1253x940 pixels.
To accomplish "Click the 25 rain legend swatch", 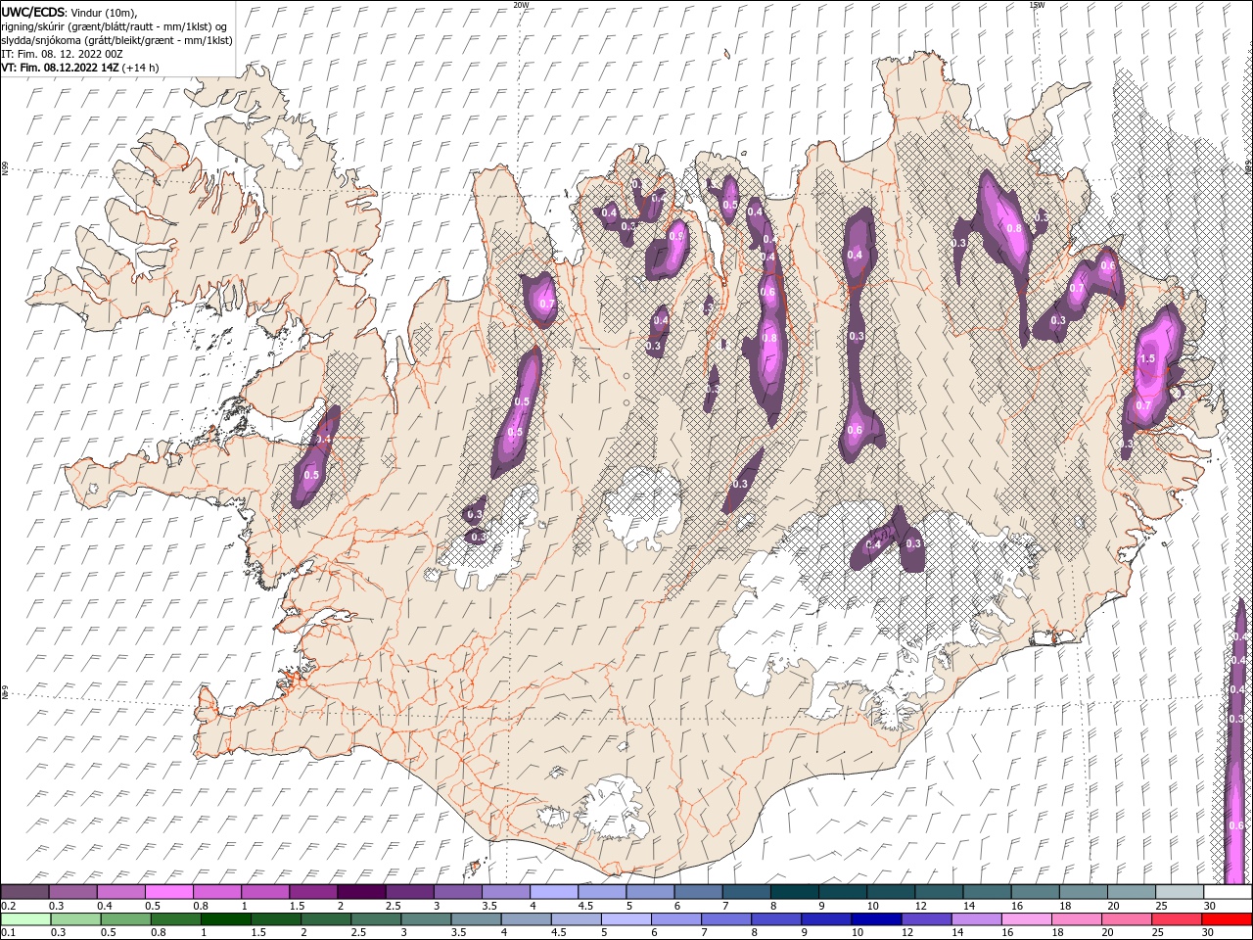I will tap(1177, 918).
